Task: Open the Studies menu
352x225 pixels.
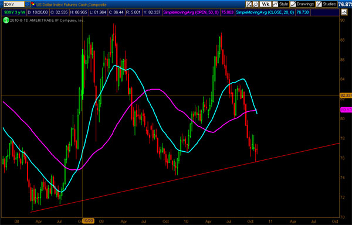Action: 327,4
